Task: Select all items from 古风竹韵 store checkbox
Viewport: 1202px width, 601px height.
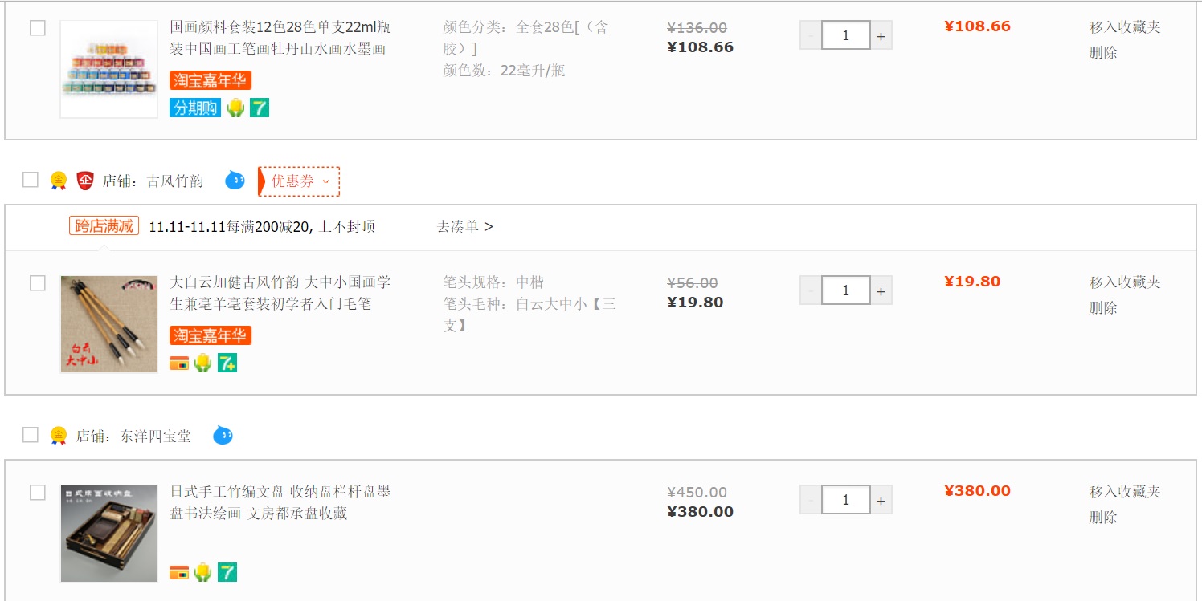Action: click(x=31, y=180)
